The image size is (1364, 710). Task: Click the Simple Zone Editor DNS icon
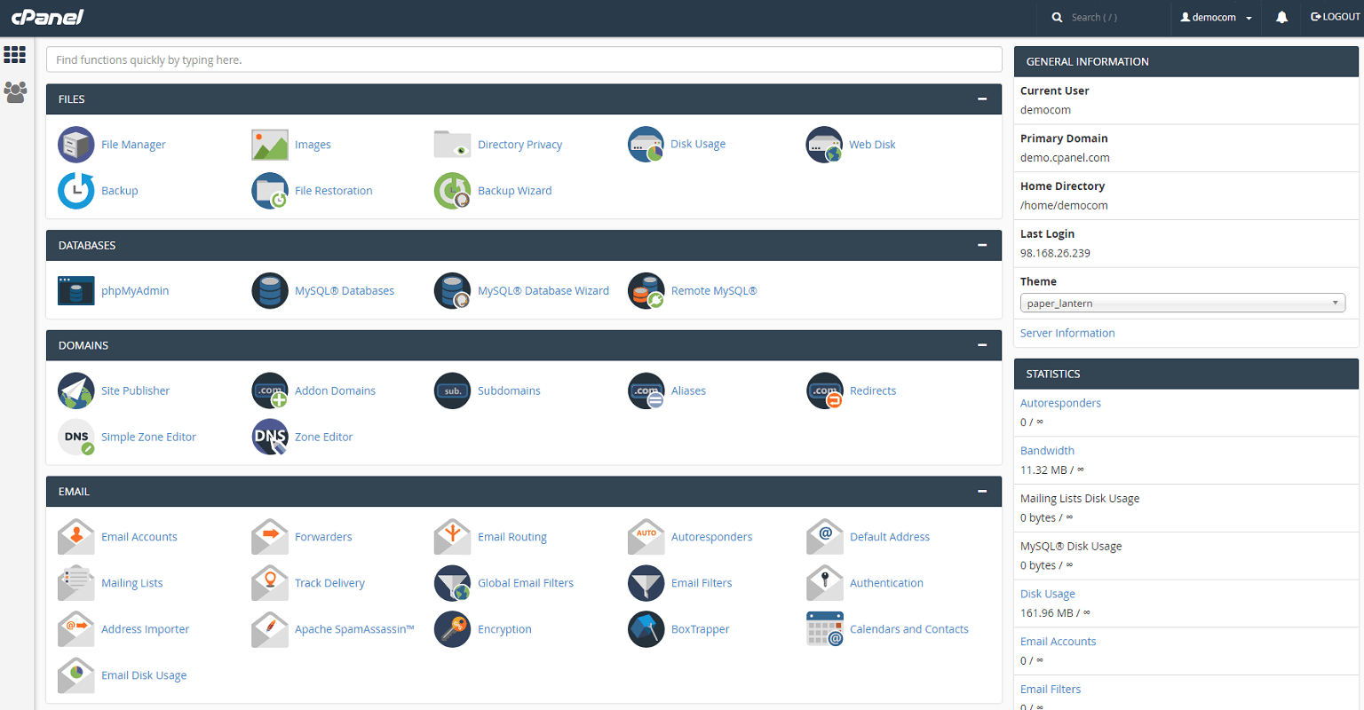coord(76,437)
